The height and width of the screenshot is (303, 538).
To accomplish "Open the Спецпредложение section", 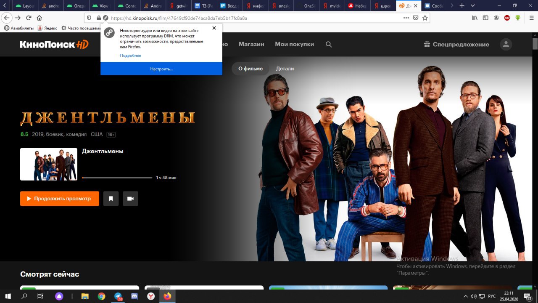I will (x=456, y=44).
